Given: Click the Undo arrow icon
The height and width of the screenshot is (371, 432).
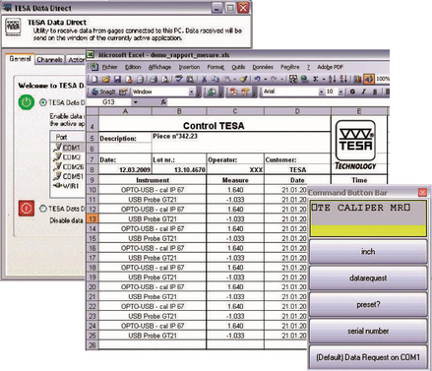Looking at the screenshot, I should (257, 79).
